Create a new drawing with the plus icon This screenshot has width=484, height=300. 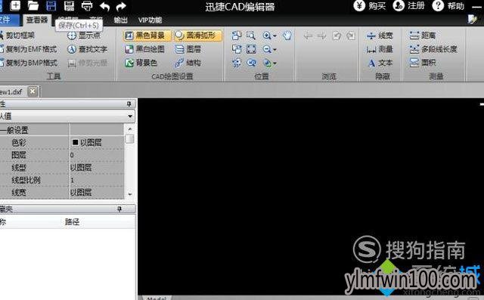pyautogui.click(x=15, y=5)
